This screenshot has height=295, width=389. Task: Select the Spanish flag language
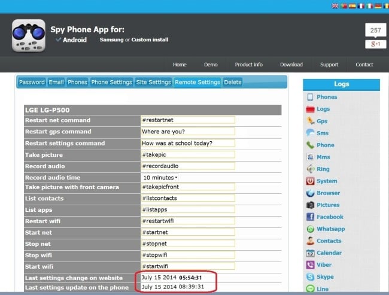[x=352, y=6]
